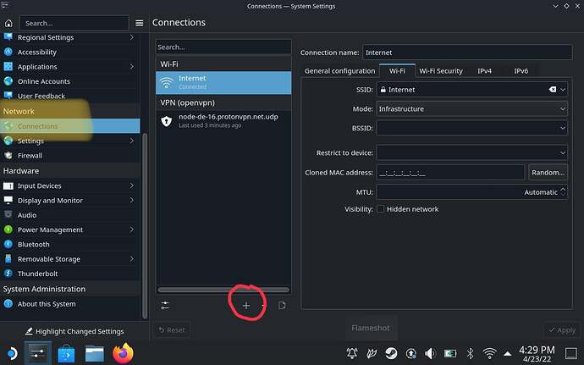584x365 pixels.
Task: Open the Steam tray icon
Action: [391, 352]
